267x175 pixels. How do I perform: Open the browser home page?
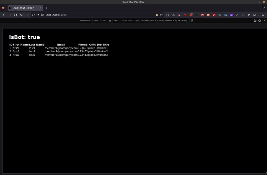[x=21, y=15]
